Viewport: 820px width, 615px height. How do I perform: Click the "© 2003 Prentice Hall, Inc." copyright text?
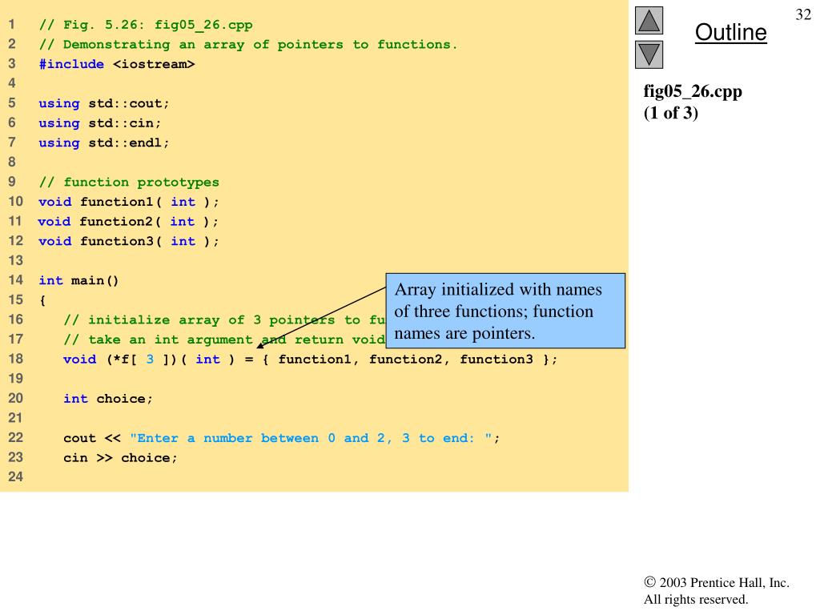click(717, 583)
